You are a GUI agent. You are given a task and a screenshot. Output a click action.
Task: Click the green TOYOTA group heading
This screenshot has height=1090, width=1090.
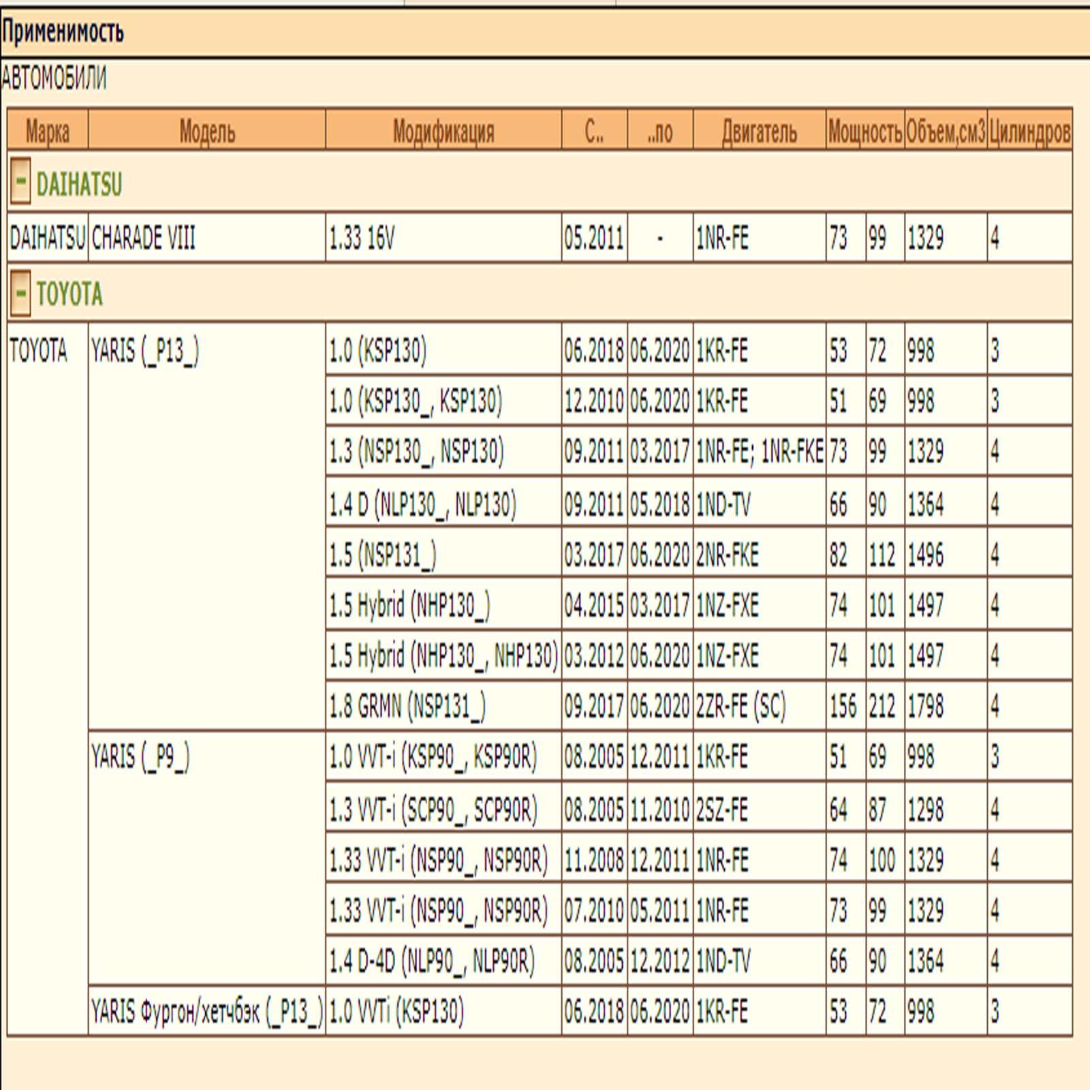(x=69, y=295)
